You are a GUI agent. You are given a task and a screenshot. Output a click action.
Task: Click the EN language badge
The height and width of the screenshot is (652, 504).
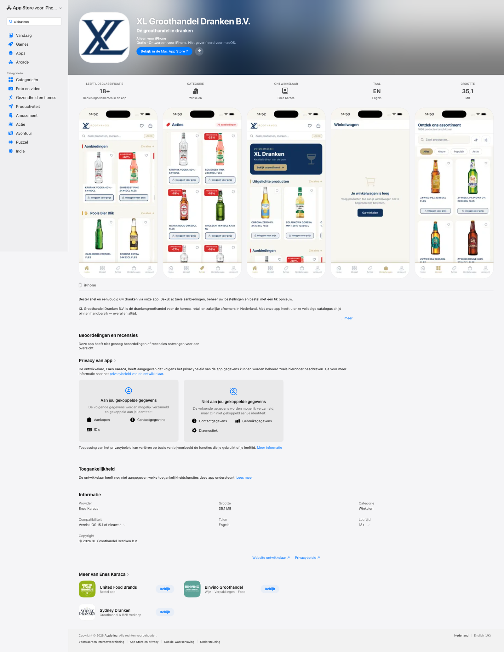tap(377, 91)
